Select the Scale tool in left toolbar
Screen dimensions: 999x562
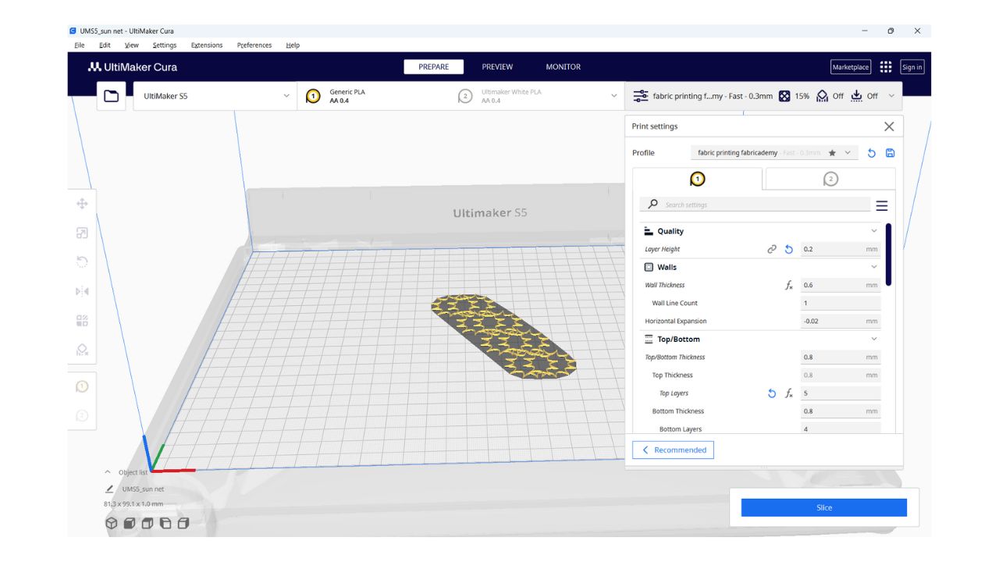82,233
